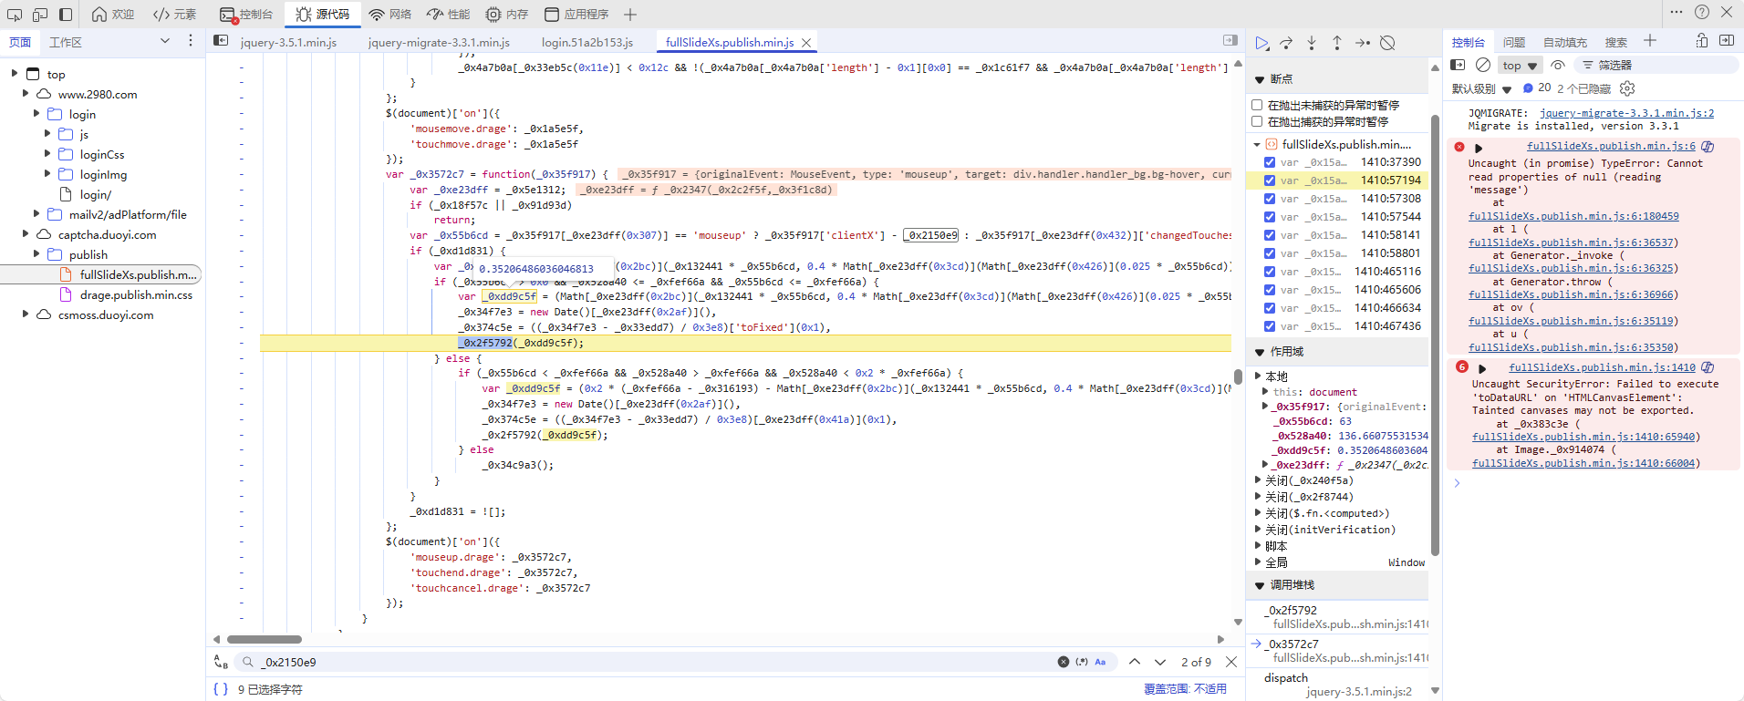Expand csmoss.duoyi.com domain node
This screenshot has width=1744, height=701.
coord(26,314)
